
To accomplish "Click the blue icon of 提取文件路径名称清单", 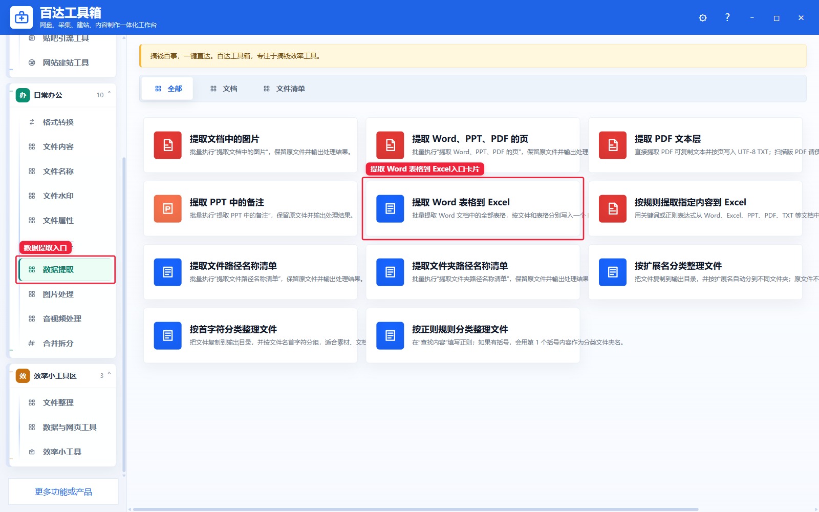I will (168, 272).
